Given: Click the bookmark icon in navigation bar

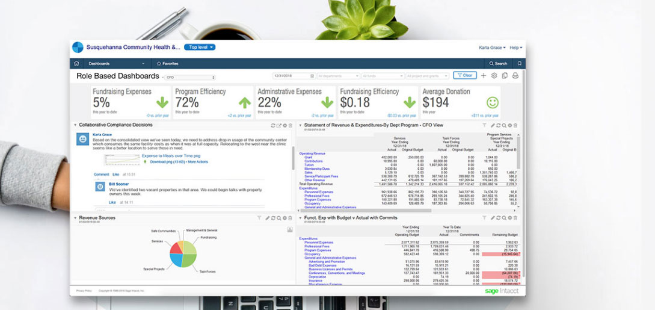Looking at the screenshot, I should 519,63.
